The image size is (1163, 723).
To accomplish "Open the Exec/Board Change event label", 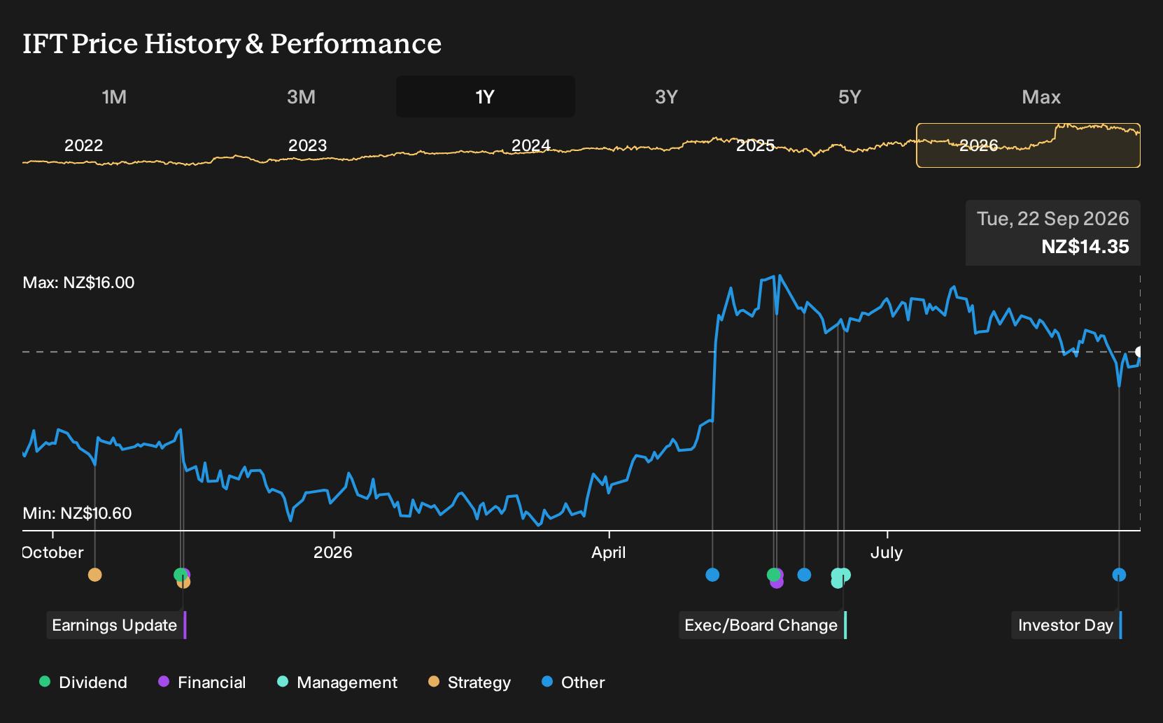I will [763, 625].
